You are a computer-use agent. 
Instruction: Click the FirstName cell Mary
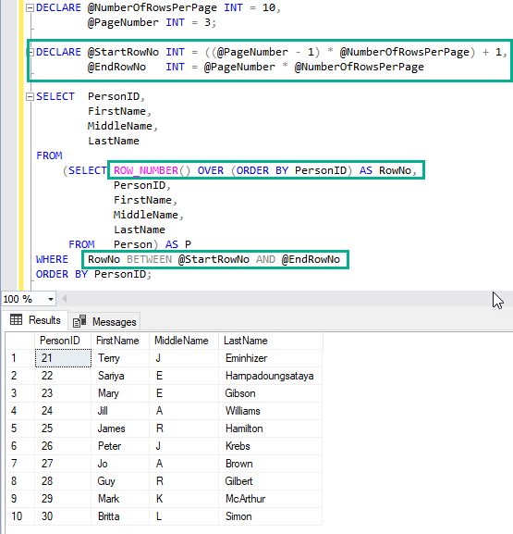(120, 393)
